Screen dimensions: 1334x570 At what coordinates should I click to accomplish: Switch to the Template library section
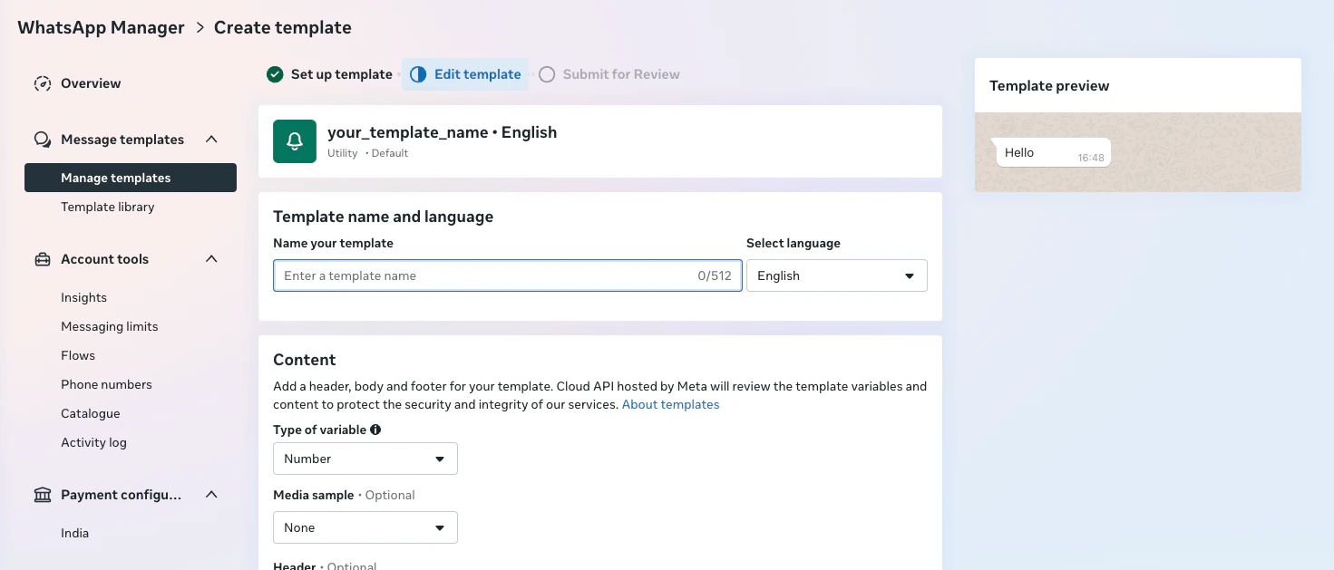(x=107, y=207)
